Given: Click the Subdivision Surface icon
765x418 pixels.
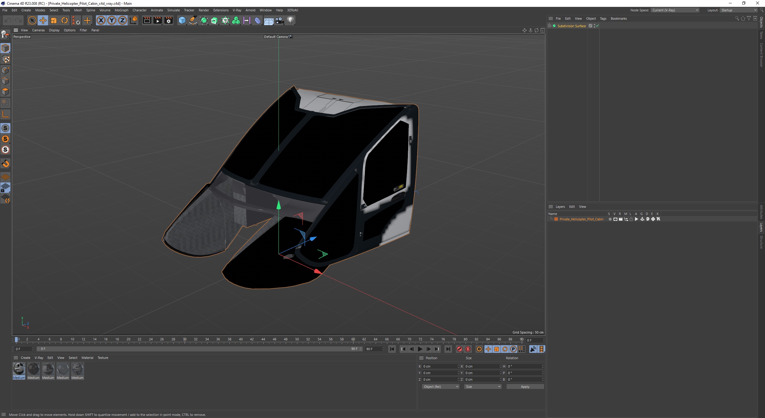Looking at the screenshot, I should point(555,26).
